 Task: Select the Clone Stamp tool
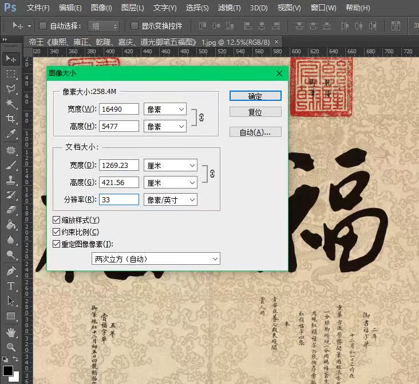click(11, 180)
